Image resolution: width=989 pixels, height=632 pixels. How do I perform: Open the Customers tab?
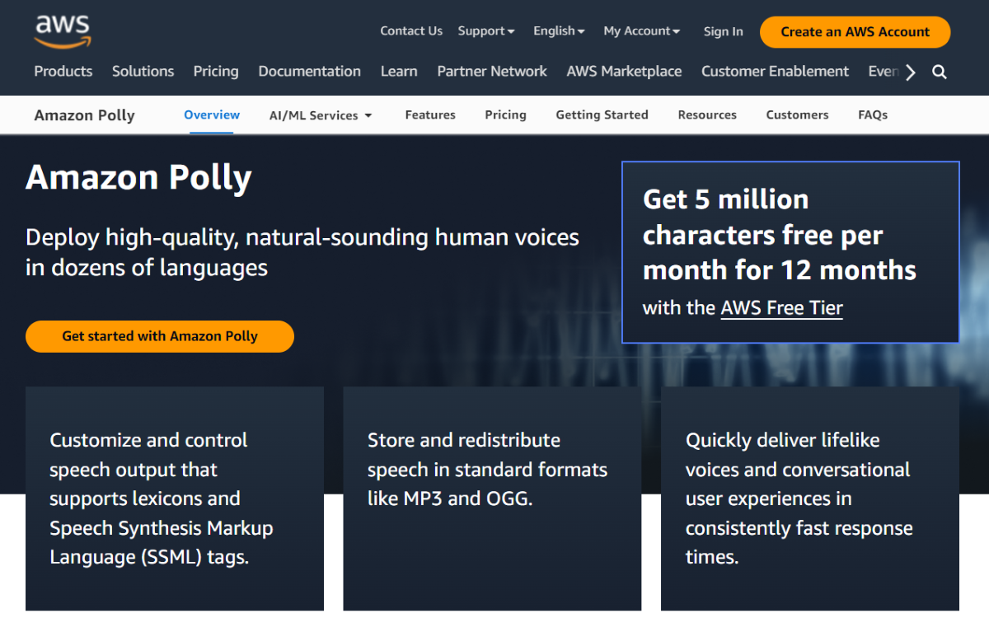pos(797,115)
